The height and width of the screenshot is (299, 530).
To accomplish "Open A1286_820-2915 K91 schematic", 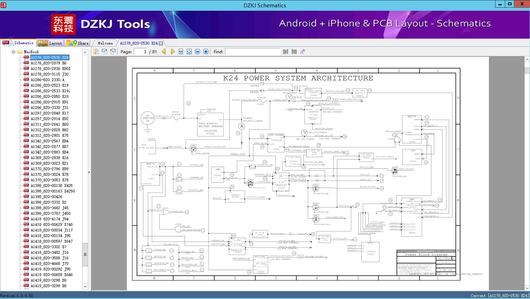I will [49, 102].
